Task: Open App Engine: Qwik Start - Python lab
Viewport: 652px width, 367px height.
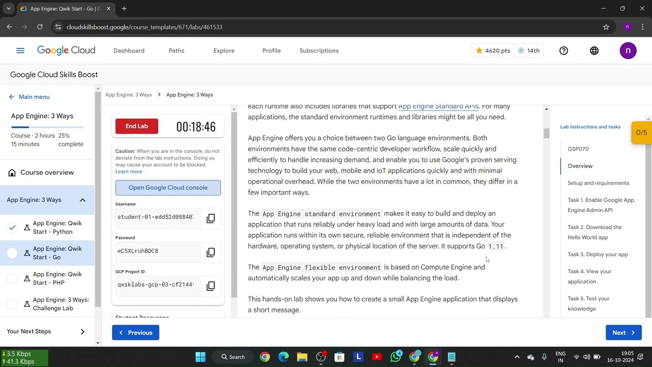Action: pos(57,227)
